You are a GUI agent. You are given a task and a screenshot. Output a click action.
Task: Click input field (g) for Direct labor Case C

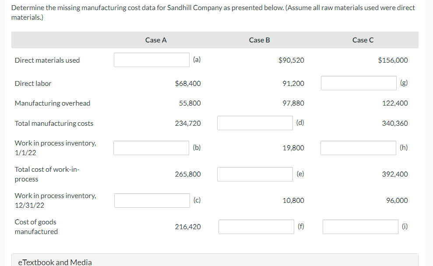click(359, 83)
